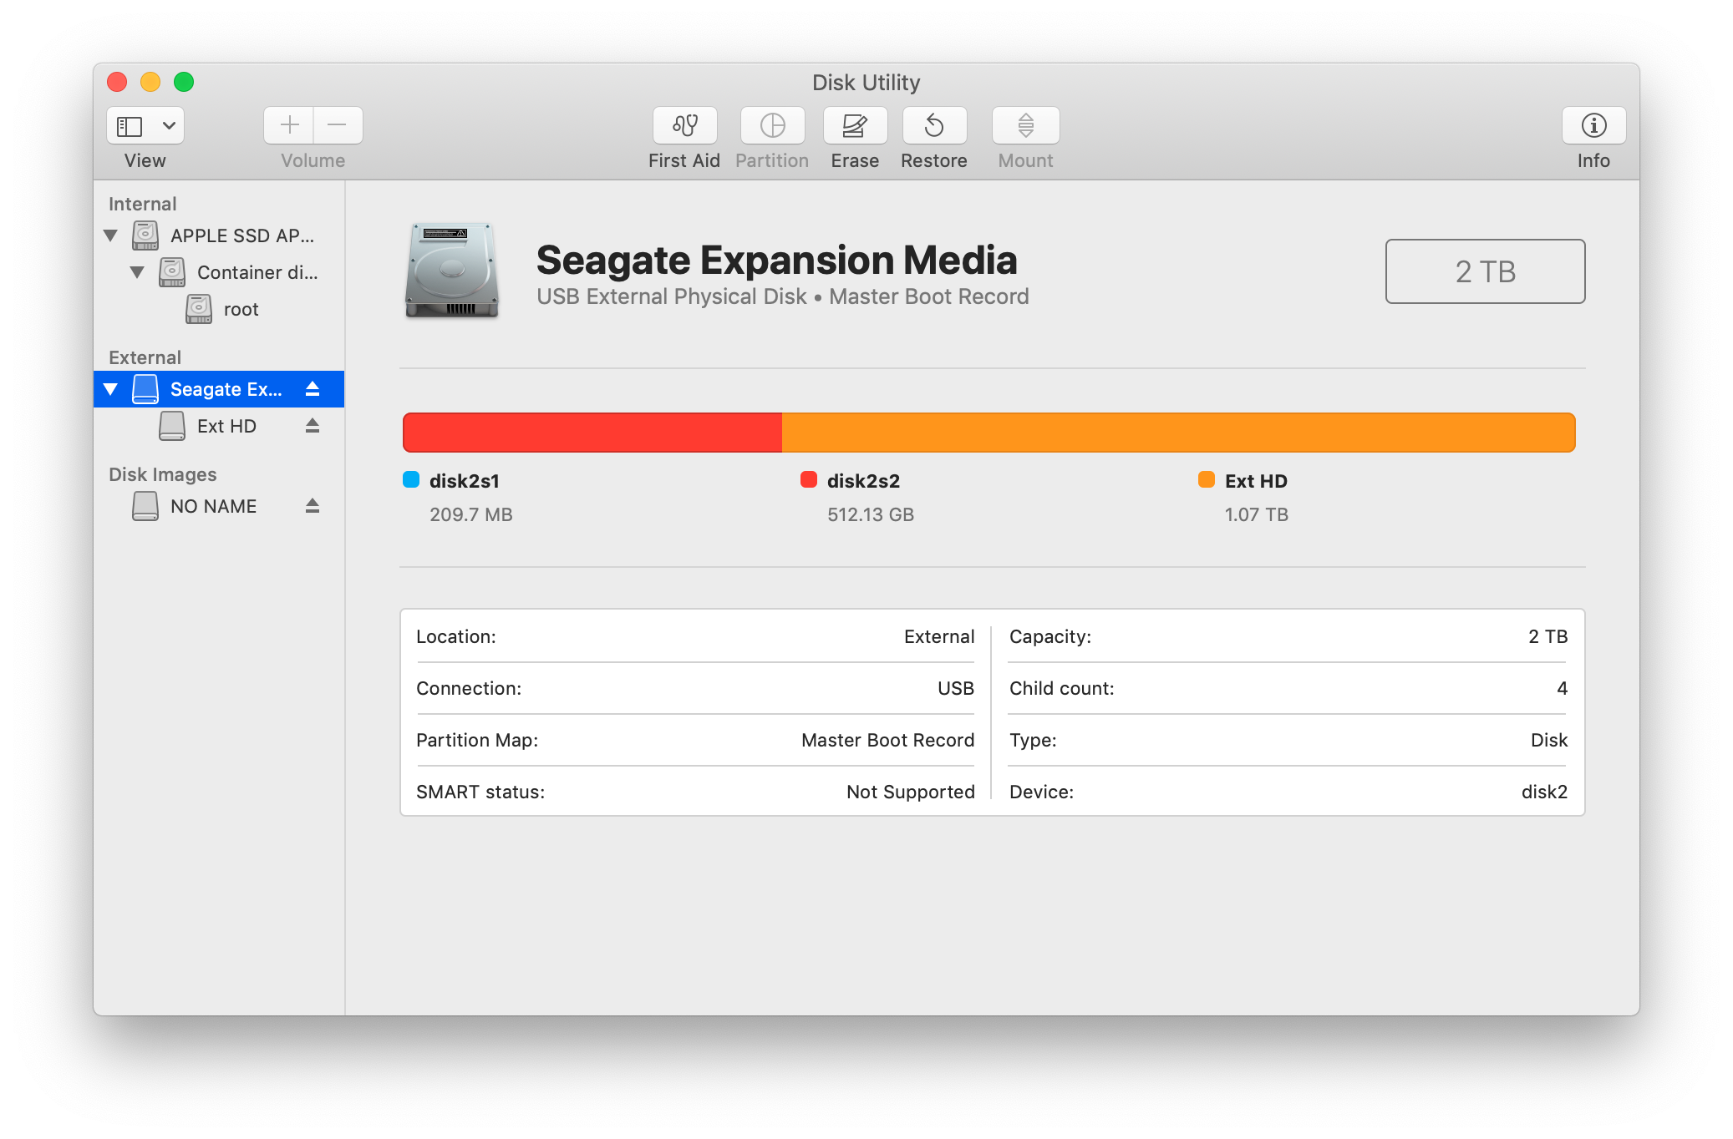Click the Restore label text
Viewport: 1733px width, 1139px height.
[x=934, y=160]
